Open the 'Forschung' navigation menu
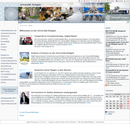 click(54, 22)
